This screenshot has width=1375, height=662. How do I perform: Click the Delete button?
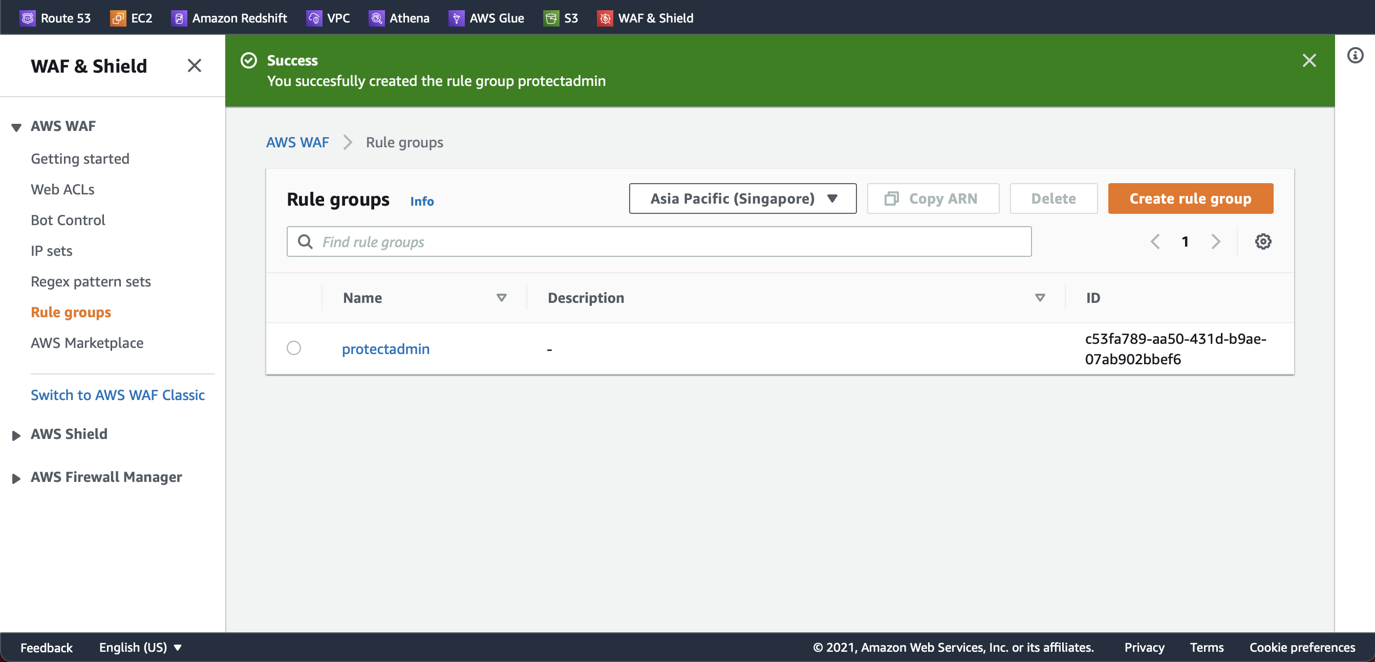click(1053, 198)
